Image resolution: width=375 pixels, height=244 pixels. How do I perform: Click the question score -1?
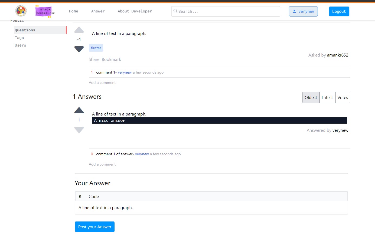pyautogui.click(x=79, y=39)
